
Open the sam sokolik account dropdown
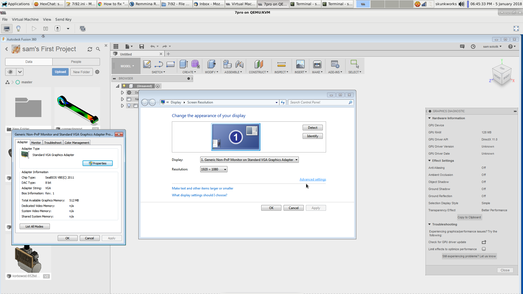(x=492, y=47)
